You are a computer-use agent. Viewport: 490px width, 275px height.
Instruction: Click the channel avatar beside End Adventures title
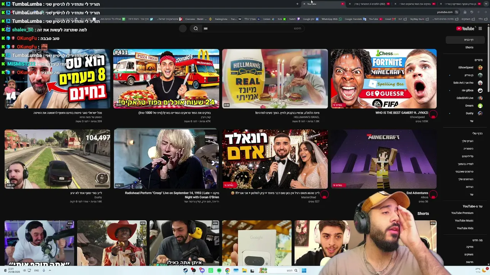(x=433, y=194)
